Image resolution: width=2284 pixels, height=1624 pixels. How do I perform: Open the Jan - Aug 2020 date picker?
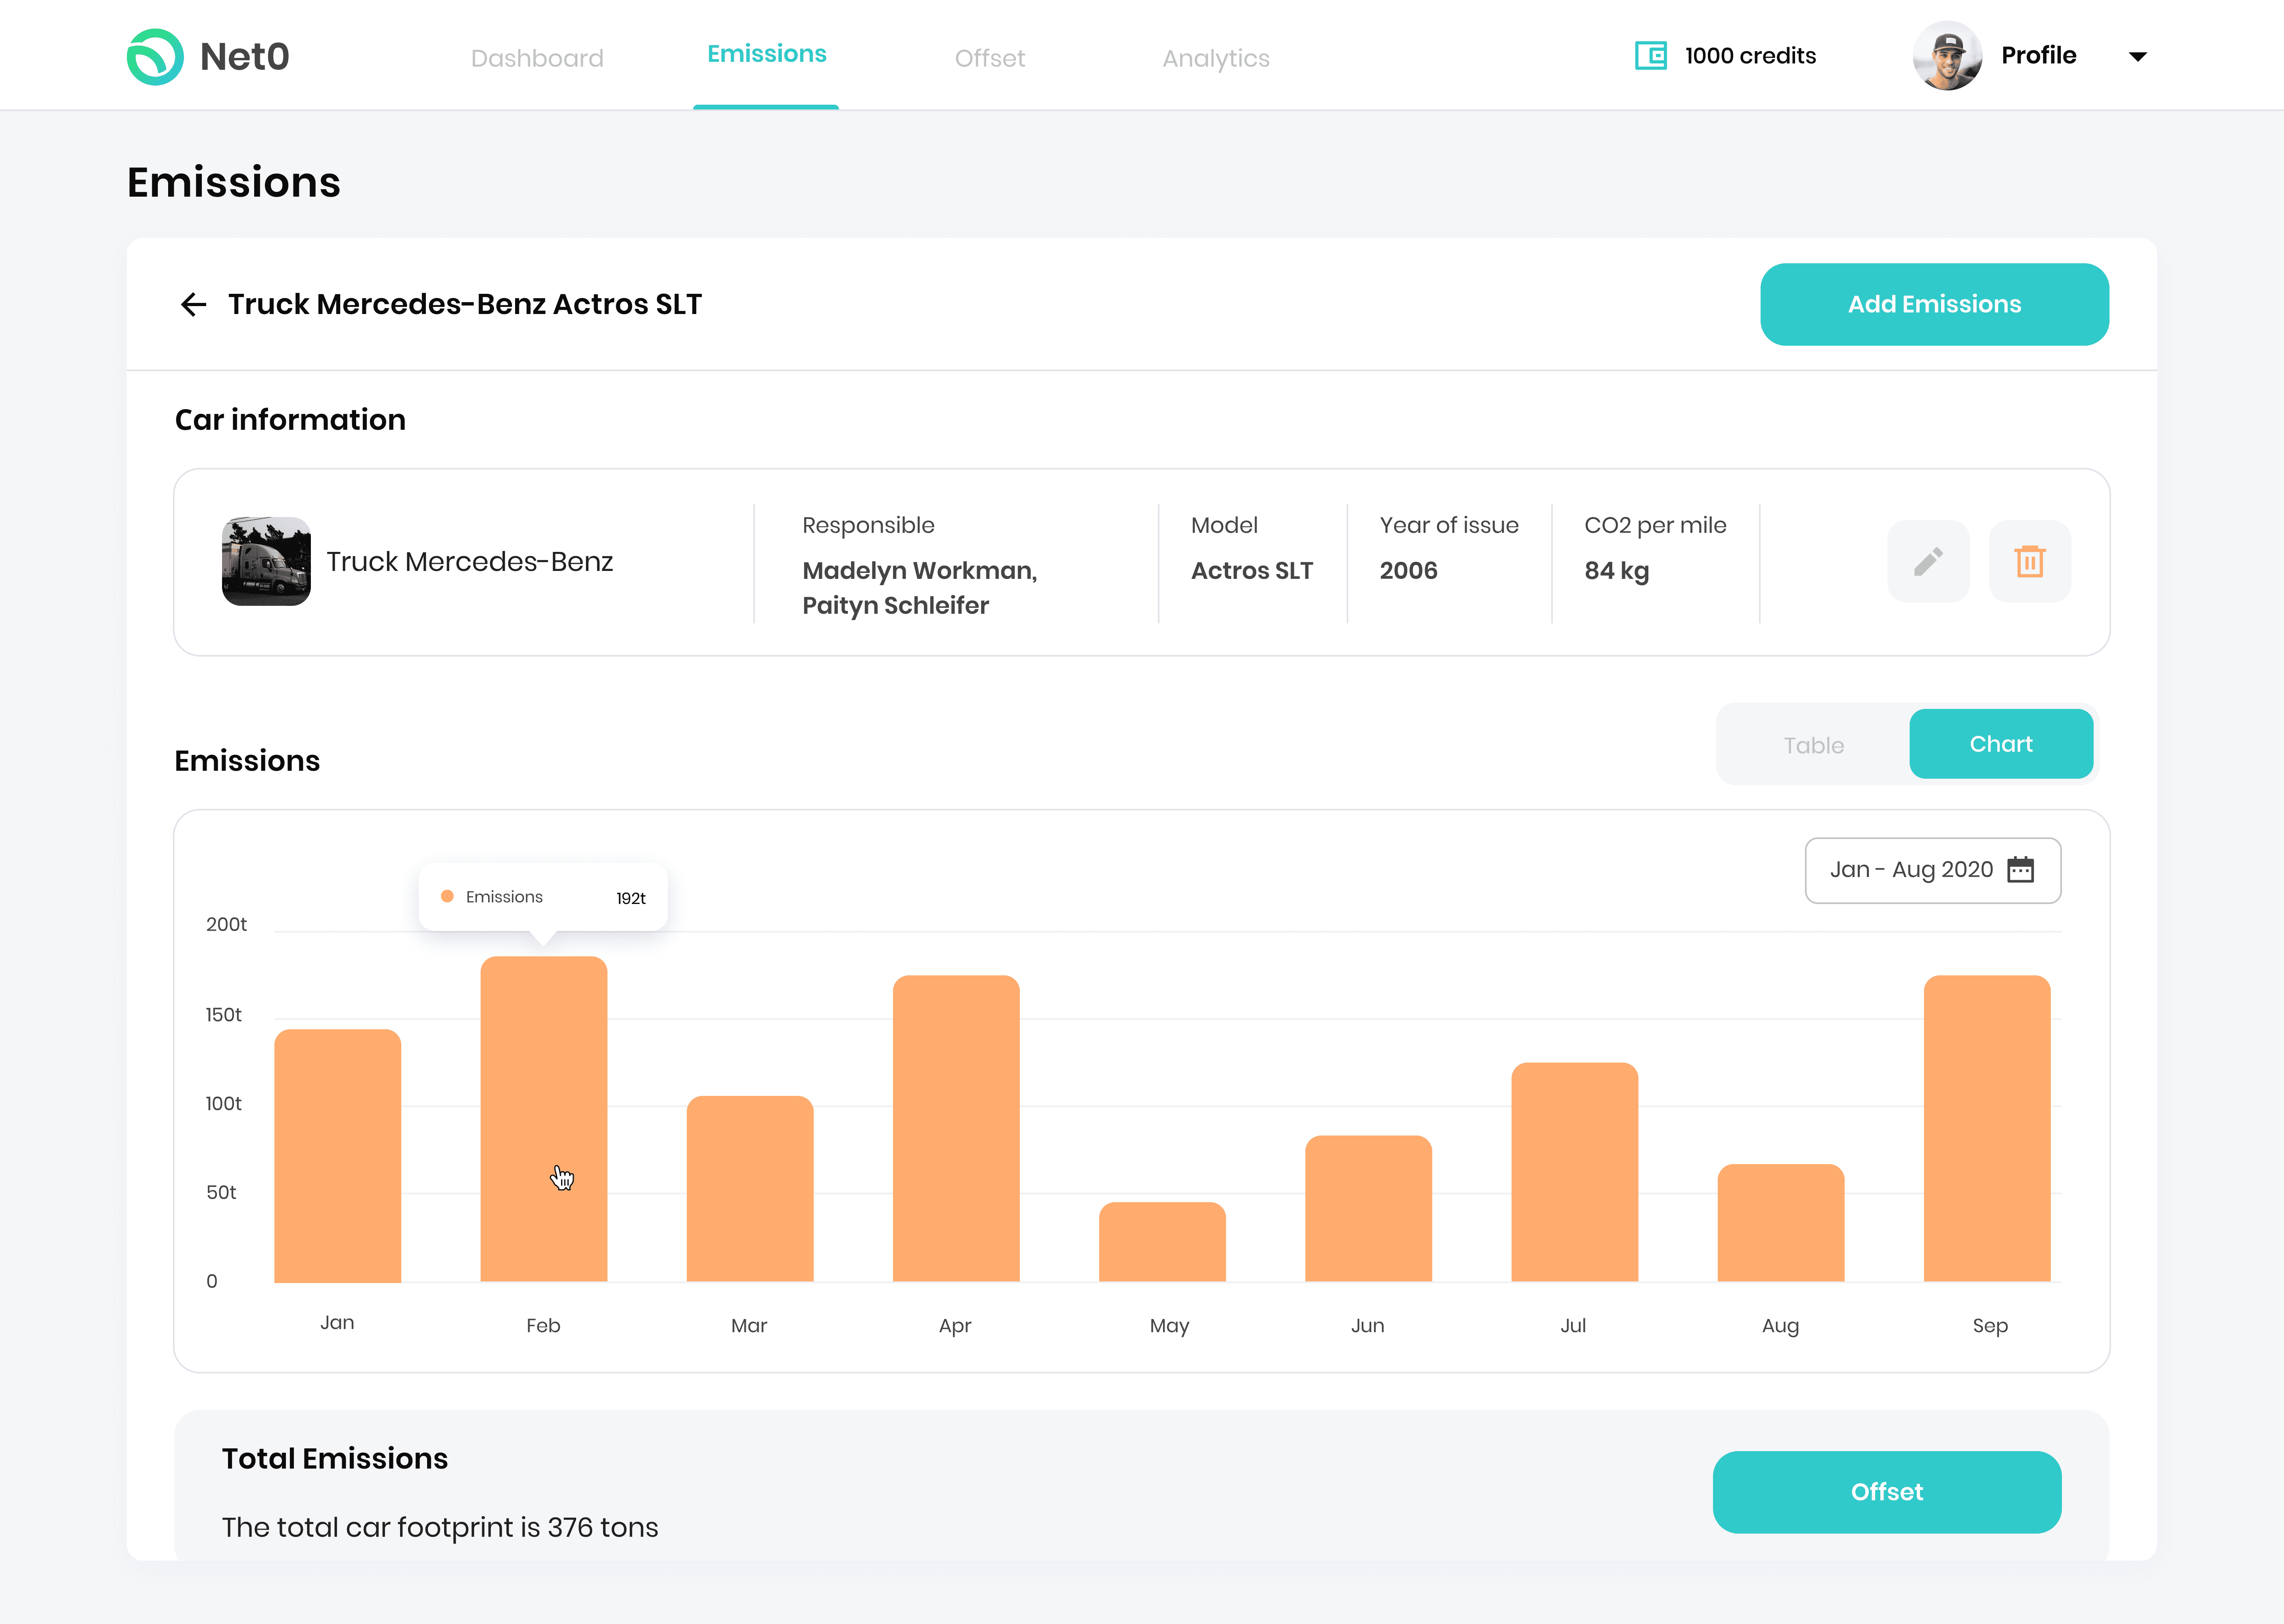click(1911, 870)
